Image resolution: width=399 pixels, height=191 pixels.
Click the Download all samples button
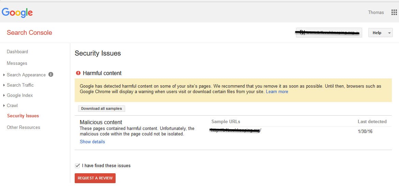pos(102,108)
